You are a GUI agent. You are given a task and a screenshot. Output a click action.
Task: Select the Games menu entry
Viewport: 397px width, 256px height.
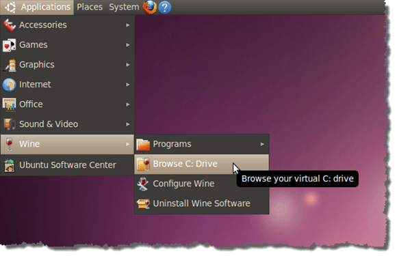pos(67,45)
